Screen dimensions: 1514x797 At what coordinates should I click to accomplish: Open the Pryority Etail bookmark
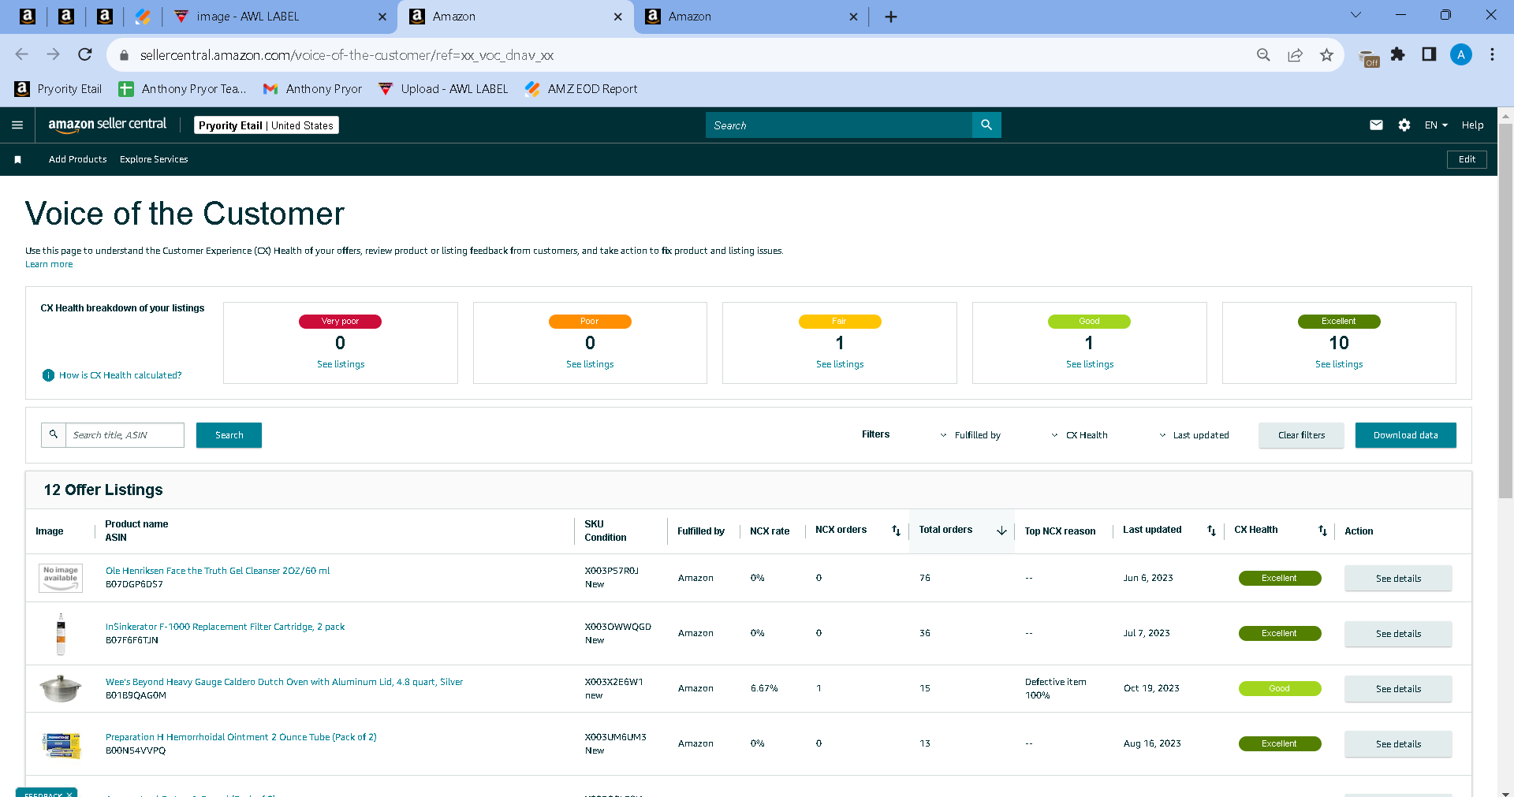[58, 89]
